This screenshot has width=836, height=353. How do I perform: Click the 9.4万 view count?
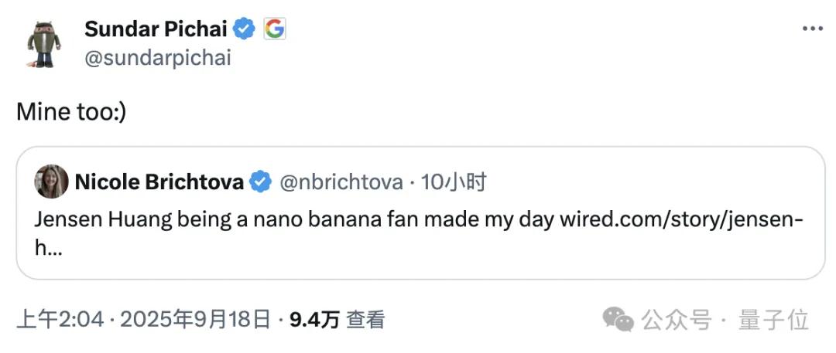pyautogui.click(x=314, y=319)
